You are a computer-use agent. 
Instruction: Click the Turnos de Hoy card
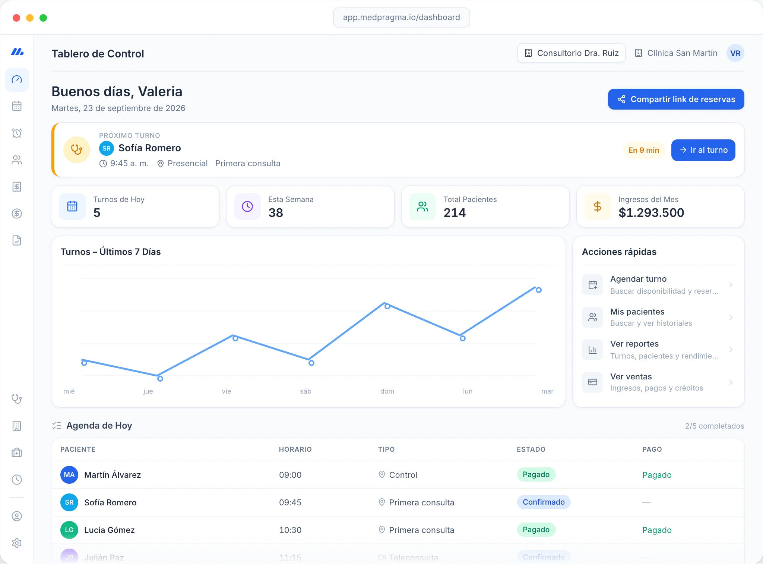(x=135, y=206)
